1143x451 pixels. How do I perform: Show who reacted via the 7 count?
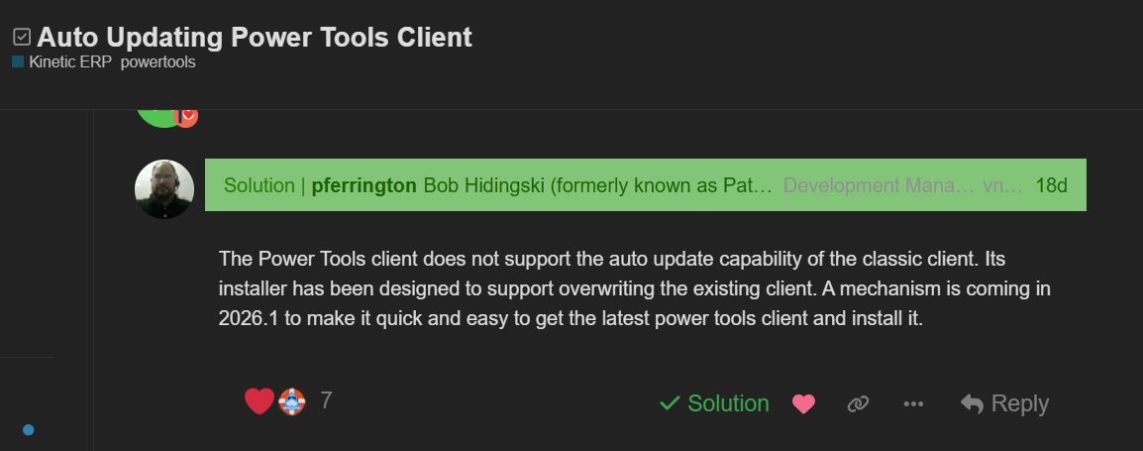point(326,401)
